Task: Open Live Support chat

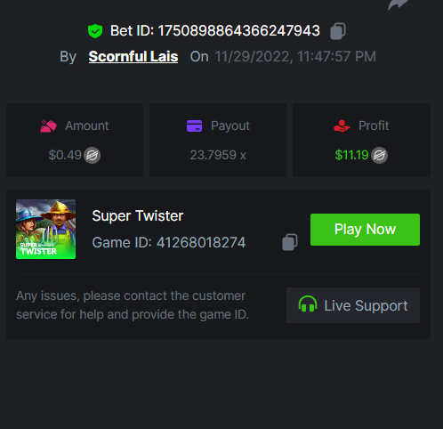Action: click(x=353, y=305)
